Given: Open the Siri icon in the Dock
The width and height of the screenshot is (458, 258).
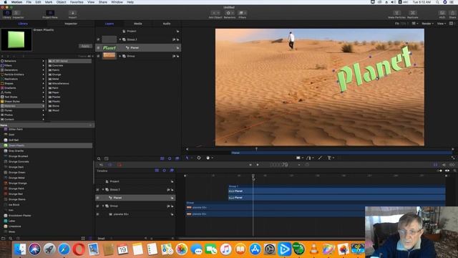Looking at the screenshot, I should [34, 249].
